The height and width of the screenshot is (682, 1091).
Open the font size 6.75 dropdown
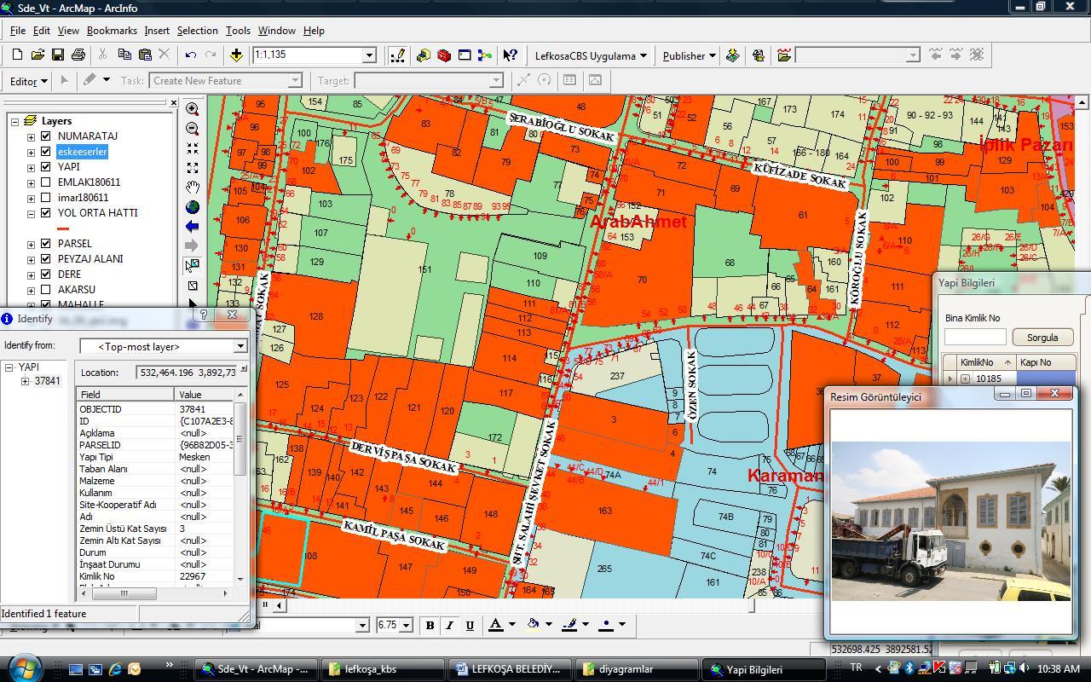(x=406, y=625)
